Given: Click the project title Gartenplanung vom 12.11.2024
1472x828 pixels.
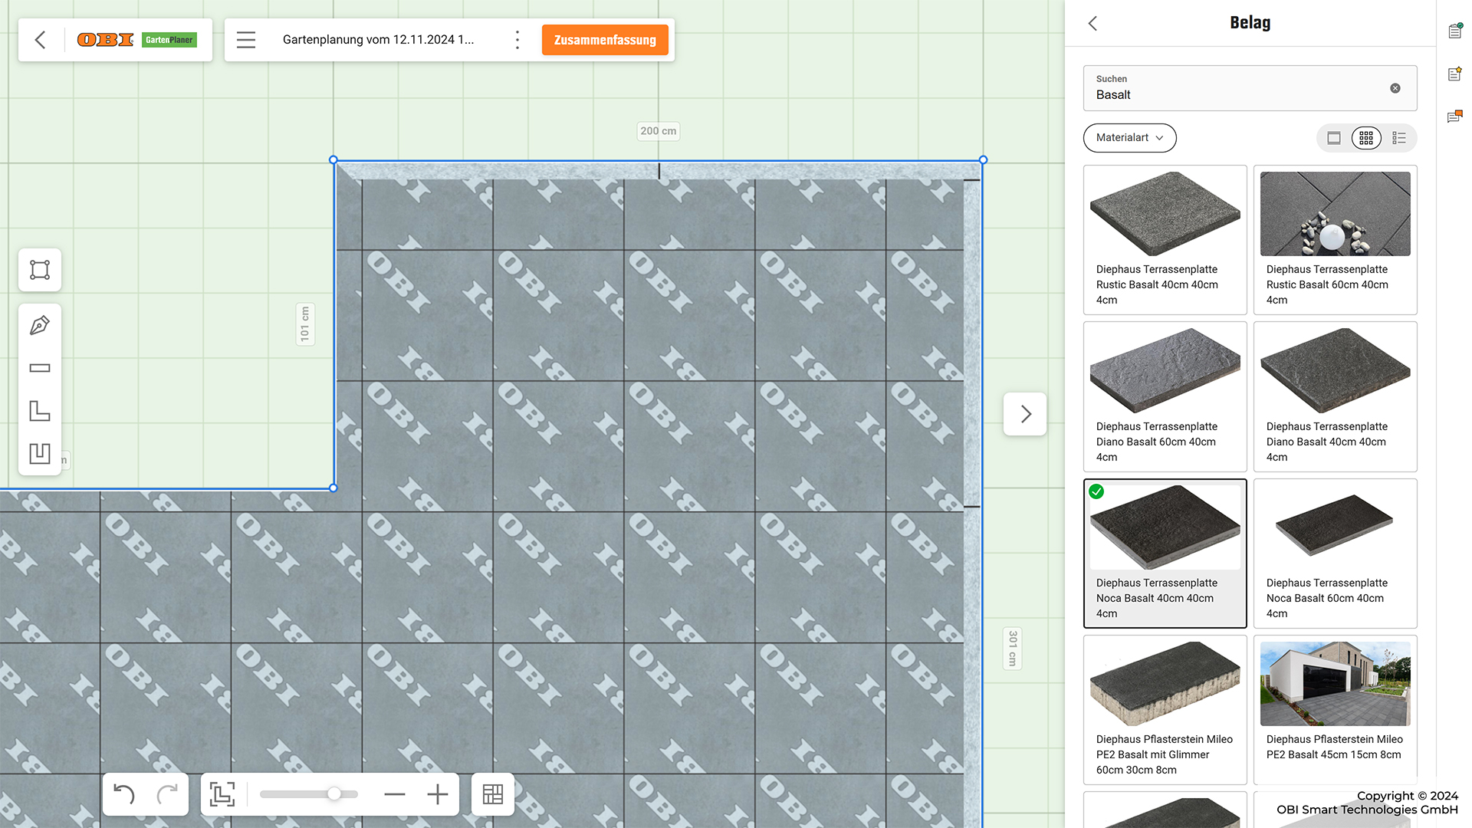Looking at the screenshot, I should [378, 40].
